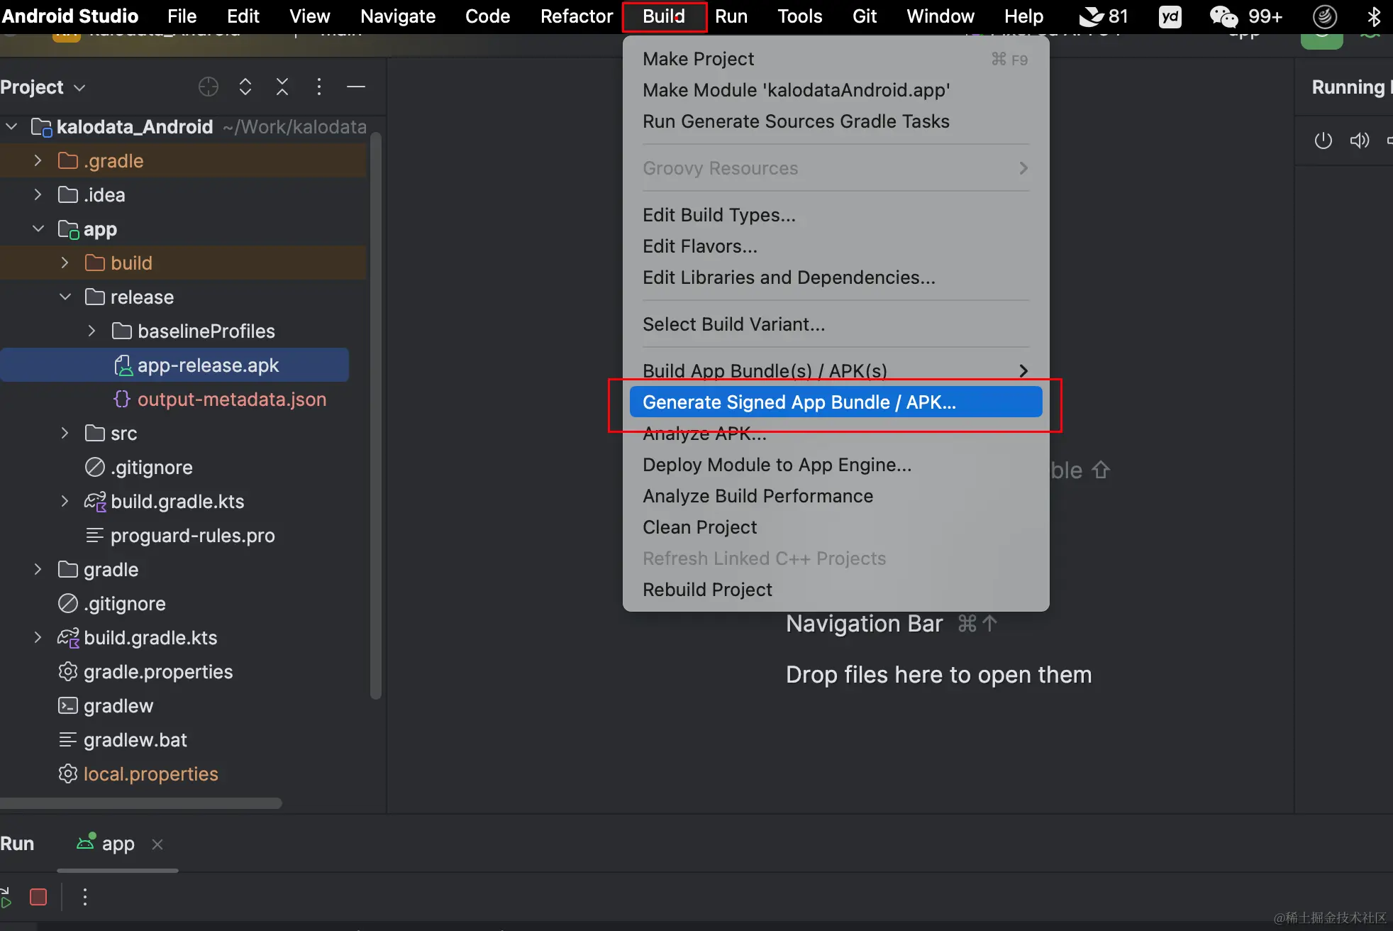Image resolution: width=1393 pixels, height=931 pixels.
Task: Click the Select Opened File target icon
Action: click(208, 87)
